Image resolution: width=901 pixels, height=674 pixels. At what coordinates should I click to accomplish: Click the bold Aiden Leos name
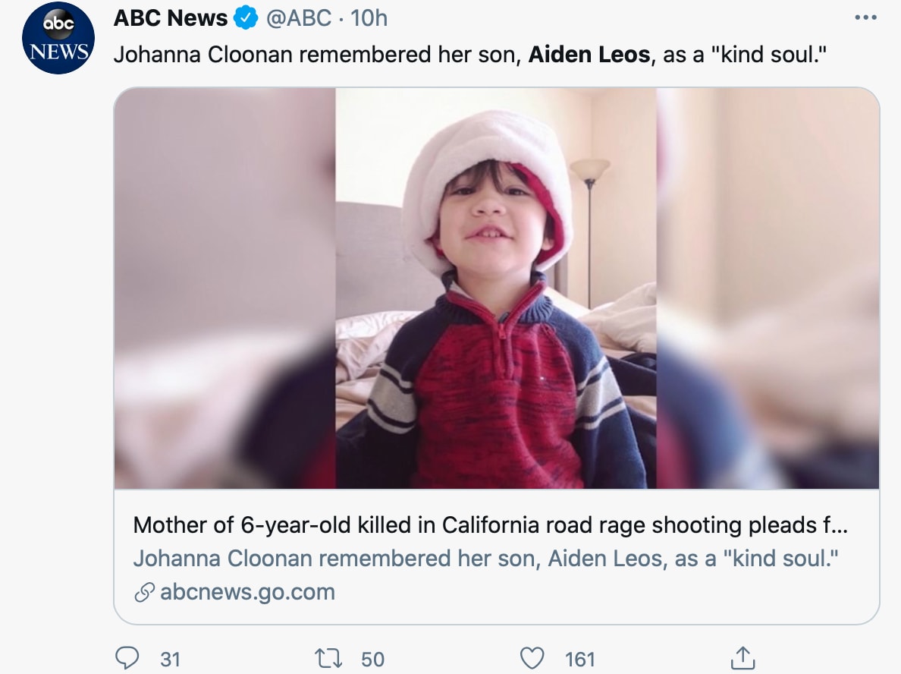pos(589,55)
